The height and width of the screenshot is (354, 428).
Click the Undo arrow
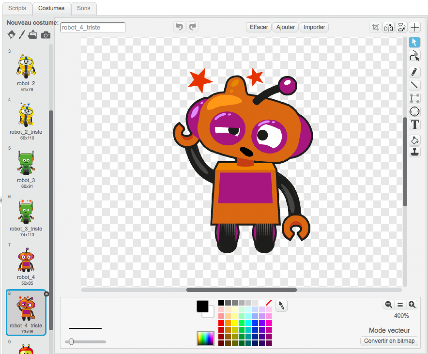tap(179, 27)
